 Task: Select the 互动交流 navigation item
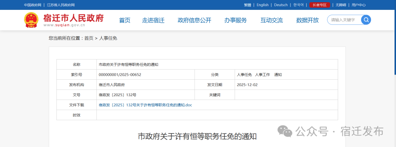(x=271, y=20)
